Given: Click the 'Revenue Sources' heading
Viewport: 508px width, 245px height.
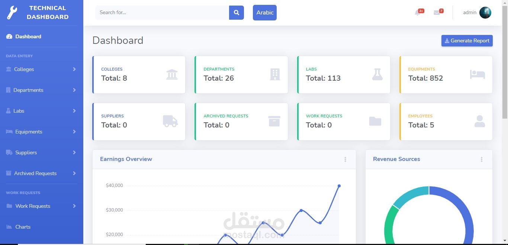Looking at the screenshot, I should (396, 159).
